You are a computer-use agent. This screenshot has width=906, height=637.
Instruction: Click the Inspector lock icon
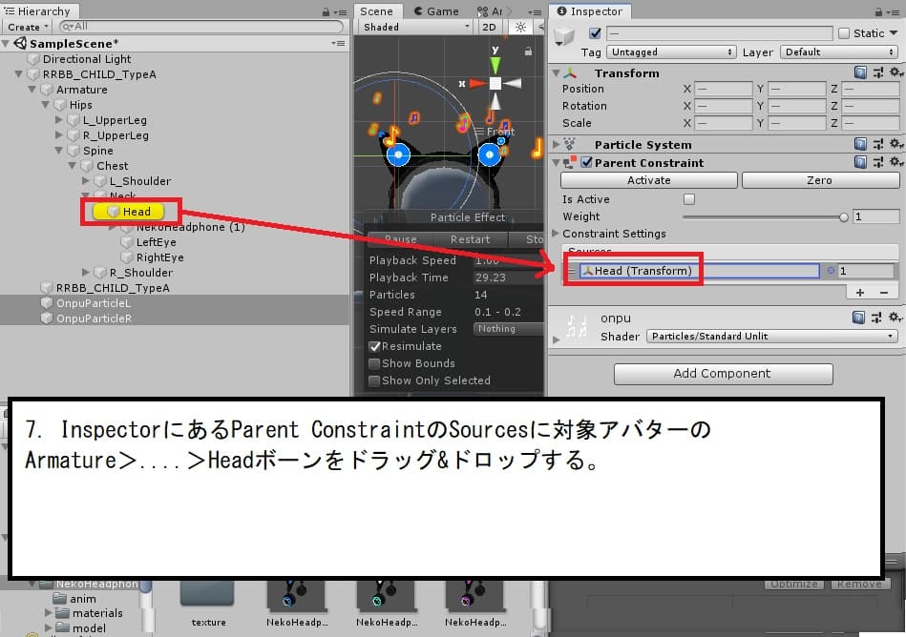coord(878,11)
